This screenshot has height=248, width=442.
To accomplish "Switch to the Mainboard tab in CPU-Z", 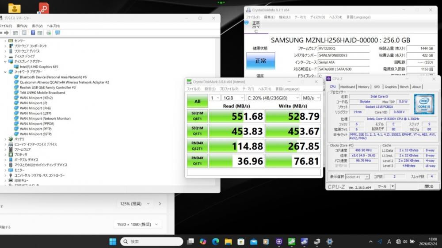I will click(347, 87).
